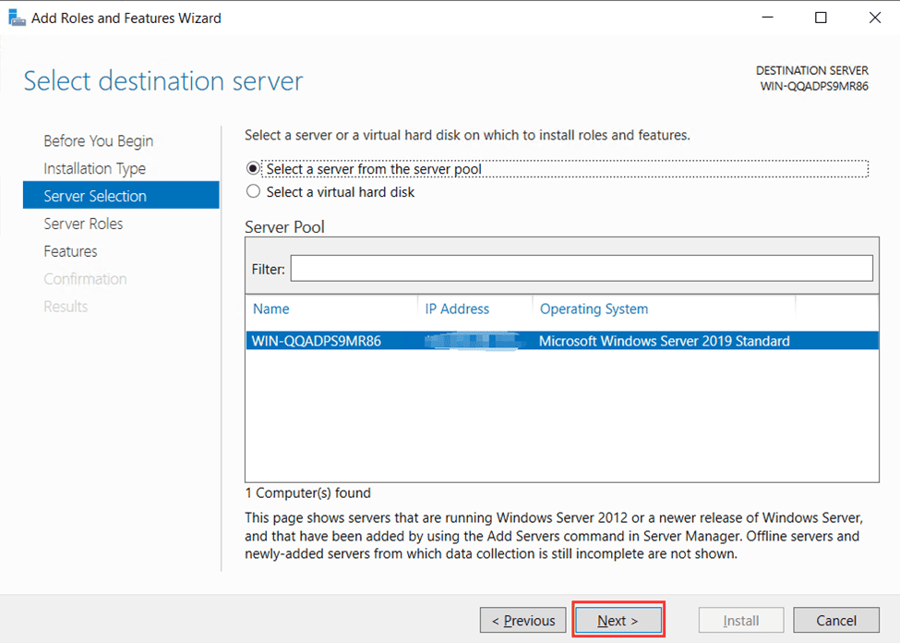This screenshot has width=900, height=643.
Task: Click the Results step label
Action: pyautogui.click(x=66, y=306)
